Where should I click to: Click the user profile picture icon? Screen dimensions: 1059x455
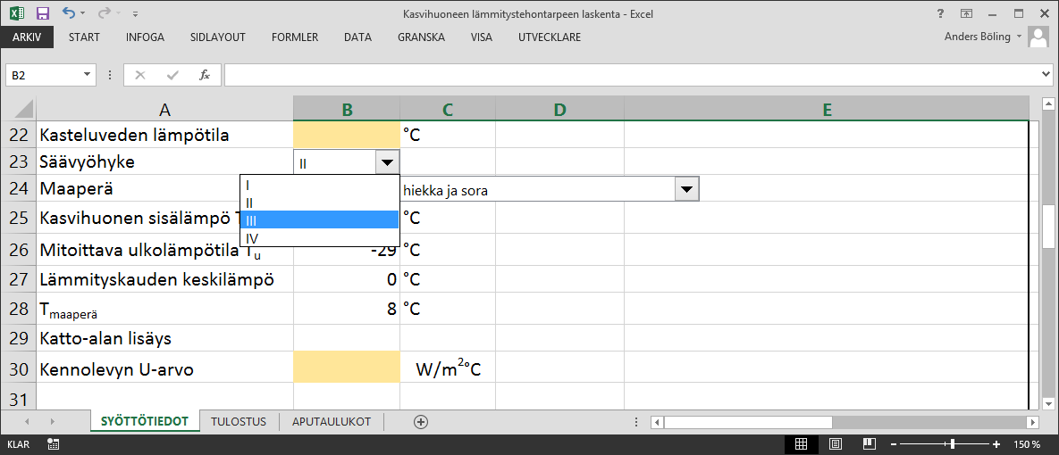pyautogui.click(x=1038, y=37)
